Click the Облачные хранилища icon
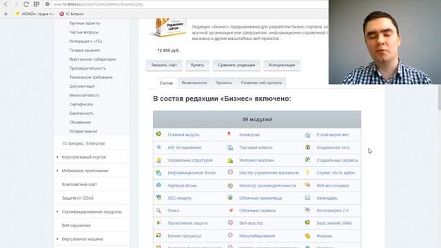Viewport: 441px width, 248px height. coord(230,198)
